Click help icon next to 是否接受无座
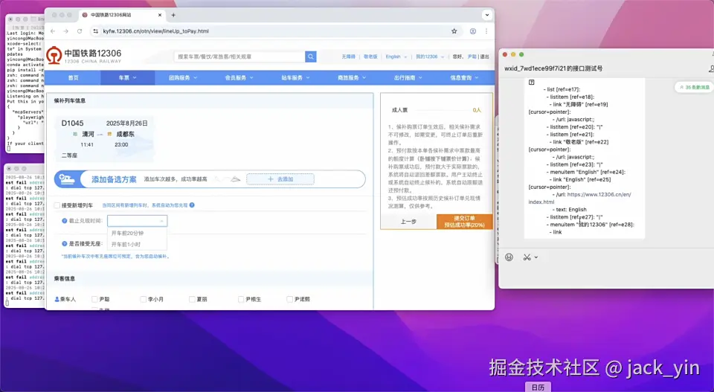The width and height of the screenshot is (714, 392). (64, 244)
